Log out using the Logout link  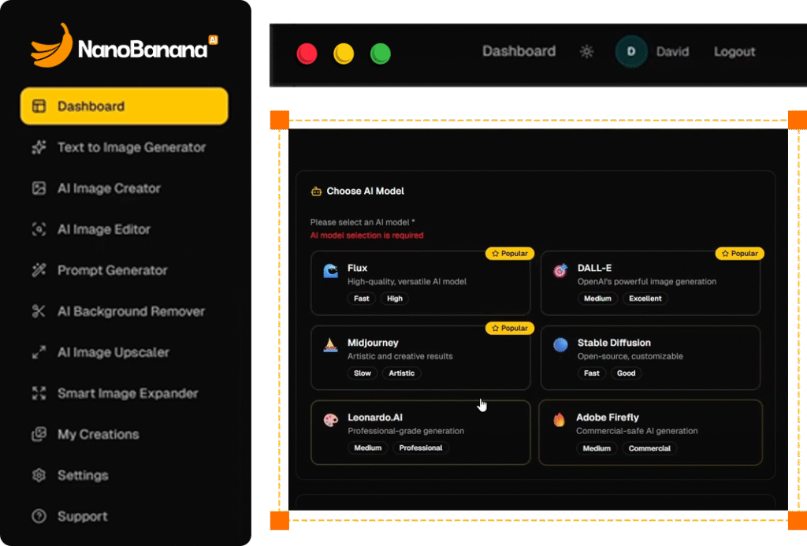point(734,52)
